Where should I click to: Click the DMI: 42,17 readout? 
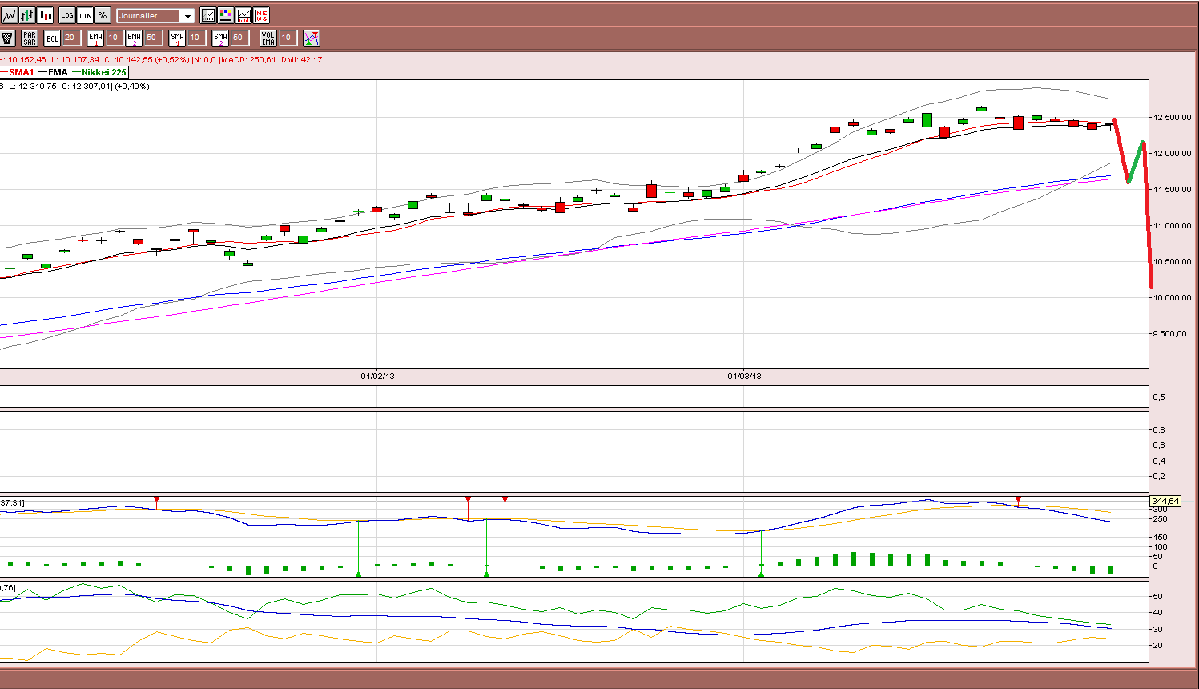tap(303, 59)
